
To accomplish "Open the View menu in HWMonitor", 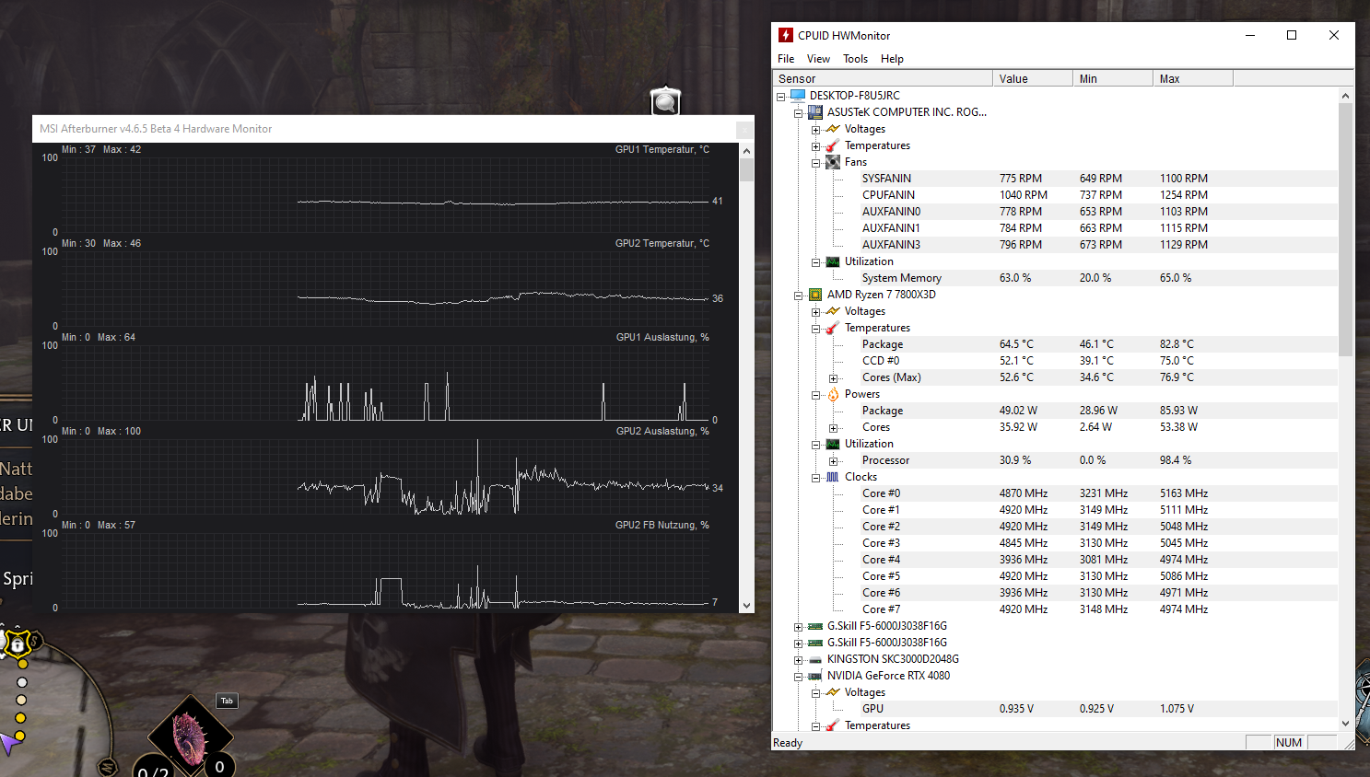I will pyautogui.click(x=818, y=59).
